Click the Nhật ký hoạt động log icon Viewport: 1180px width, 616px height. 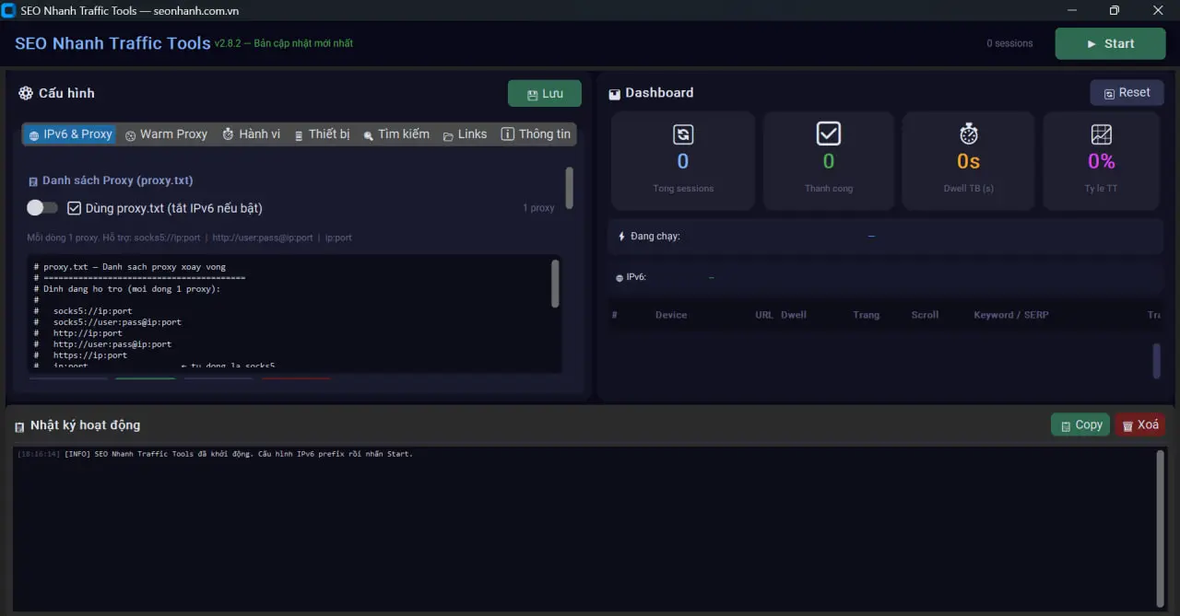19,426
